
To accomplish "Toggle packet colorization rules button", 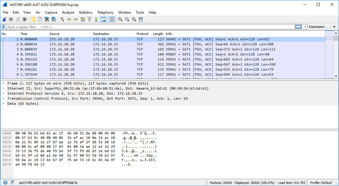I will click(x=112, y=19).
